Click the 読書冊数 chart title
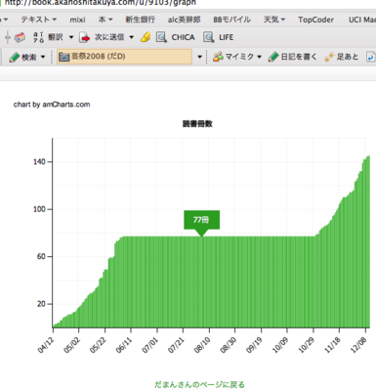The height and width of the screenshot is (391, 376). click(197, 124)
